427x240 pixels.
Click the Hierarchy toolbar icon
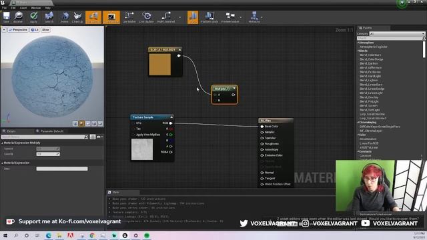(254, 17)
